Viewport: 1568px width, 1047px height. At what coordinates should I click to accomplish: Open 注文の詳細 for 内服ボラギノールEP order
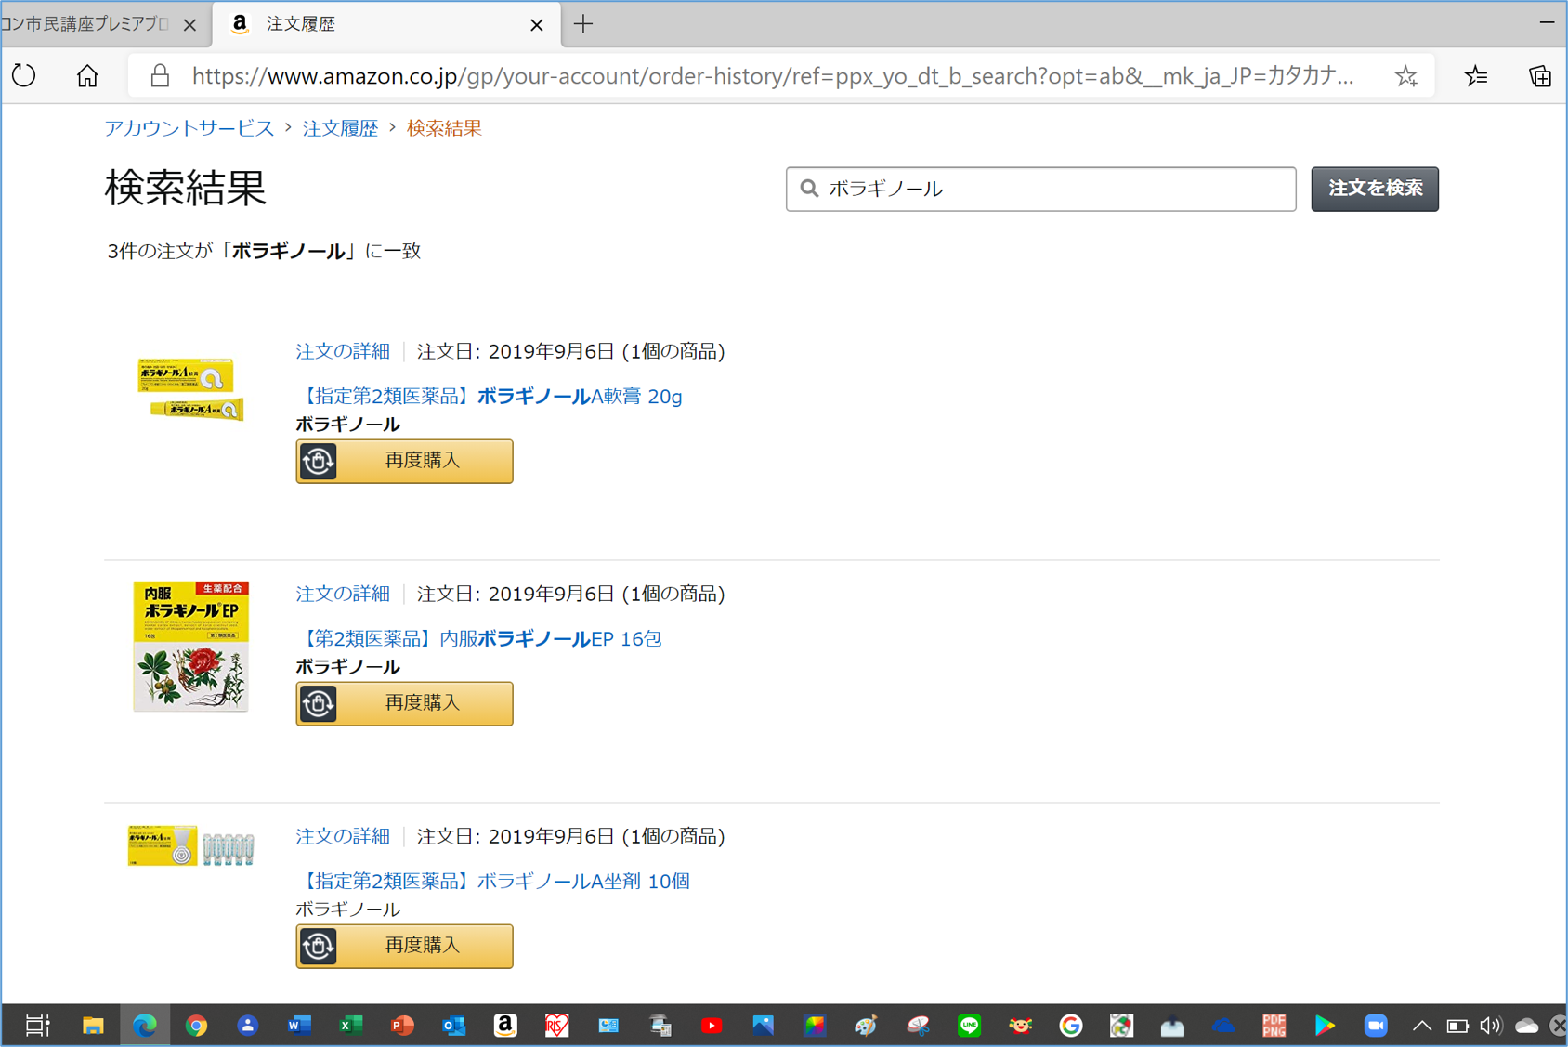(343, 594)
